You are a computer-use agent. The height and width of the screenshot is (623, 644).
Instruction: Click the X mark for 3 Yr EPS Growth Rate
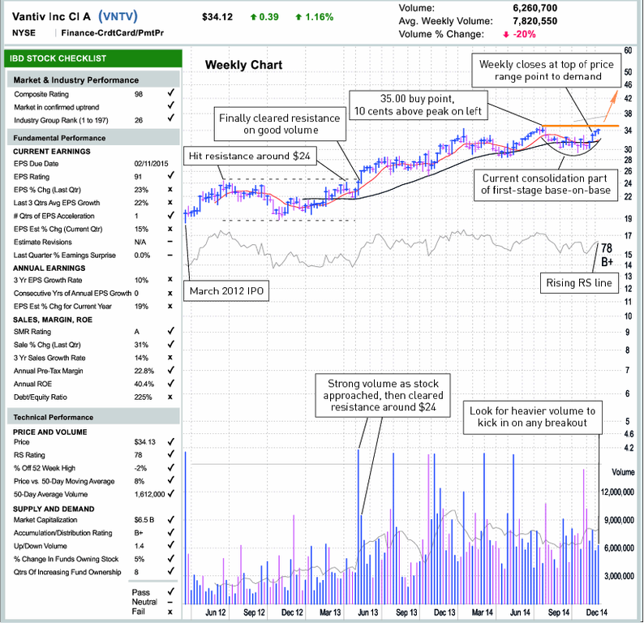170,280
